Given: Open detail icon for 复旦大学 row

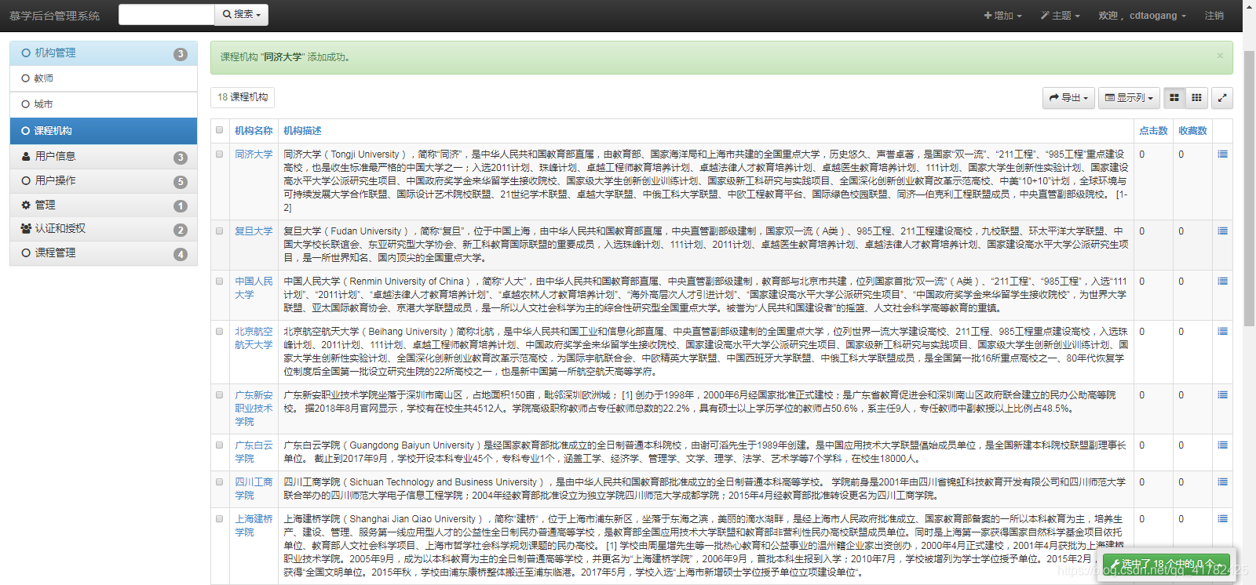Looking at the screenshot, I should coord(1222,231).
